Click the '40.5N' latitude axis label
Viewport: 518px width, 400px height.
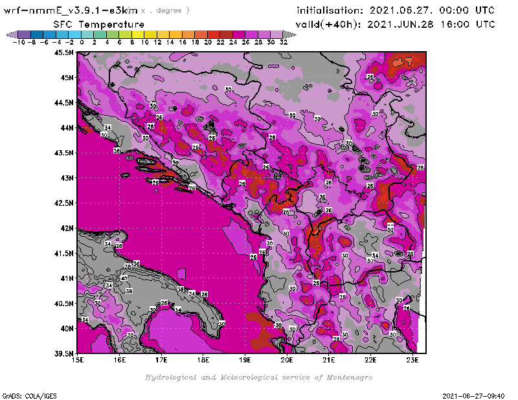coord(63,304)
